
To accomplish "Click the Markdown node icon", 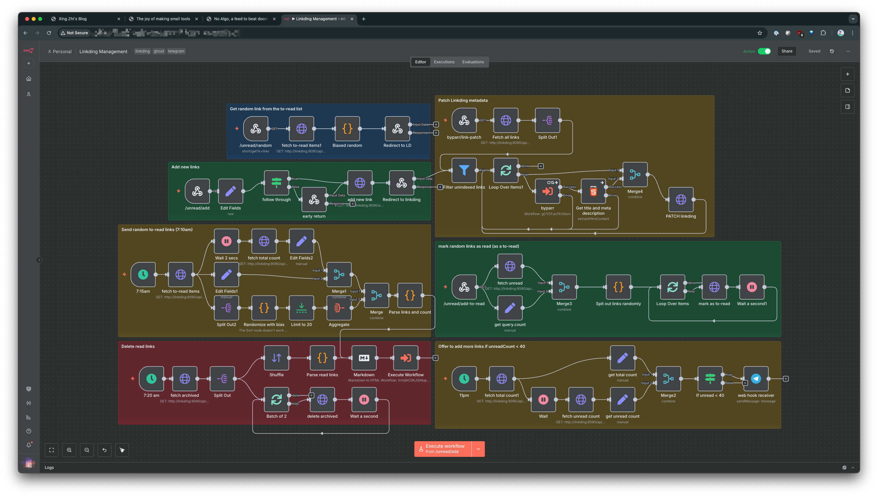I will [x=364, y=358].
